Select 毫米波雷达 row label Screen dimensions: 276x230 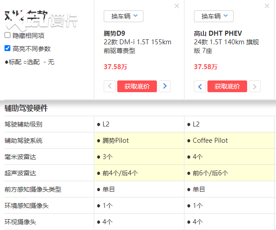tap(20, 157)
